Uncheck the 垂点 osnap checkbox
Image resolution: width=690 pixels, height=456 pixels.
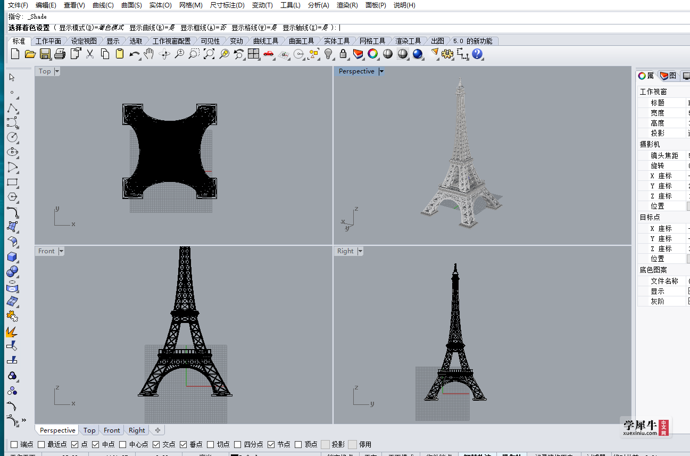[184, 444]
